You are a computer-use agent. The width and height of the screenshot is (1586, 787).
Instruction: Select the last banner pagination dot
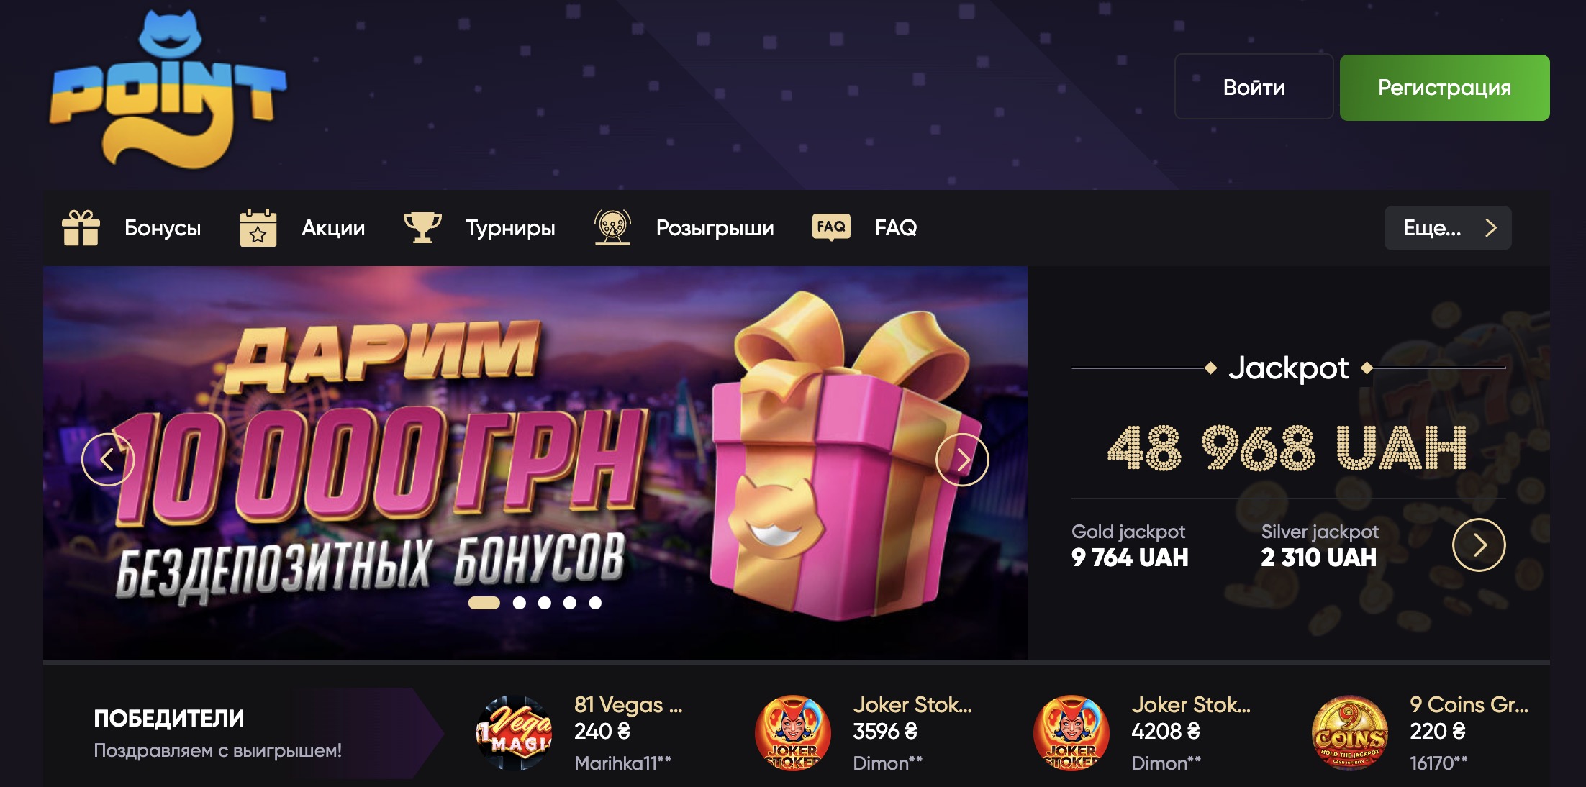point(595,603)
